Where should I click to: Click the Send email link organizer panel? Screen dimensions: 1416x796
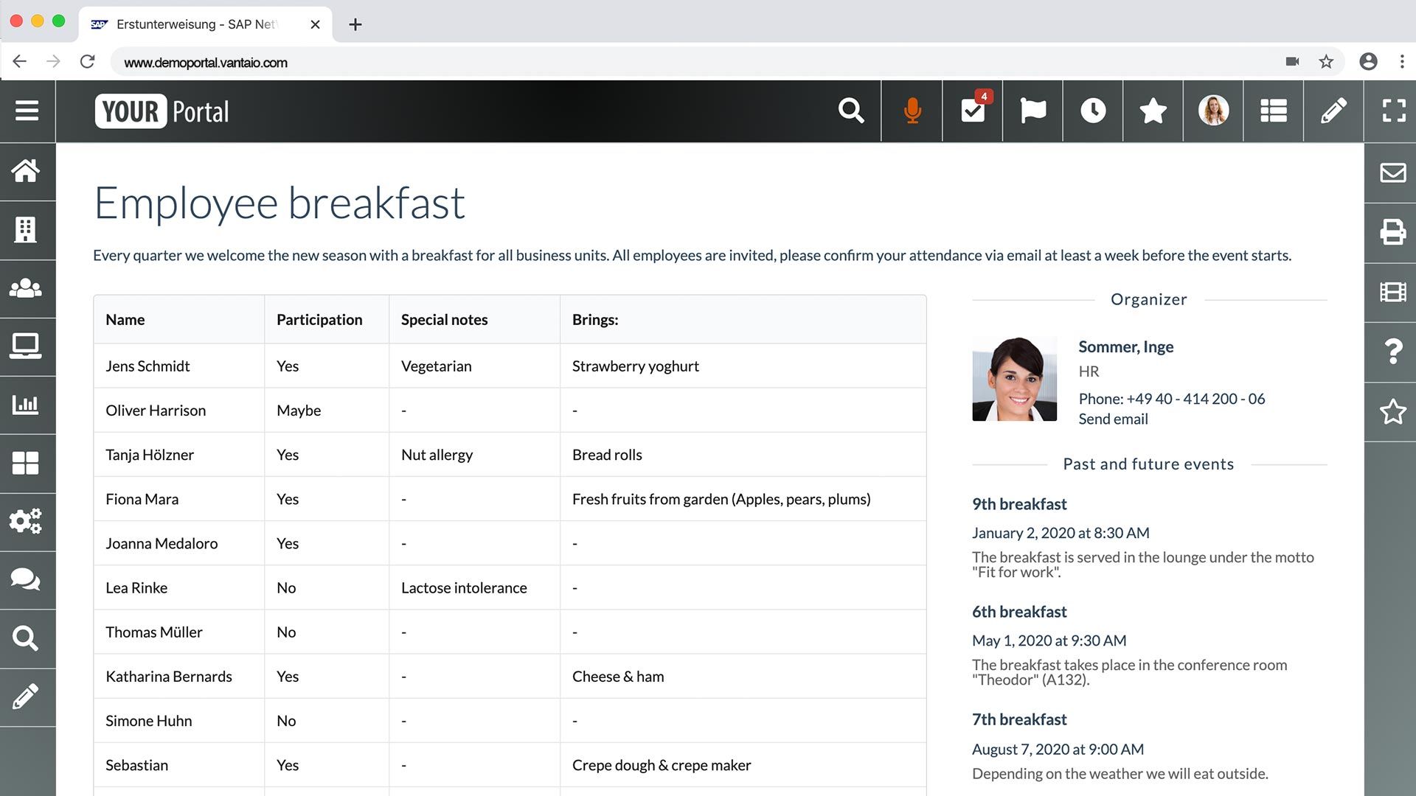[1113, 418]
